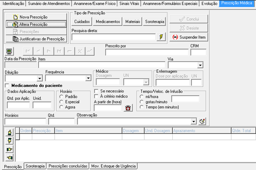Switch to Anamnese/Exame Físico tab

[95, 3]
